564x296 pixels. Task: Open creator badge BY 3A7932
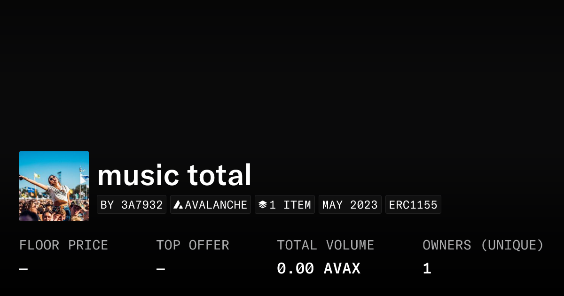tap(132, 205)
